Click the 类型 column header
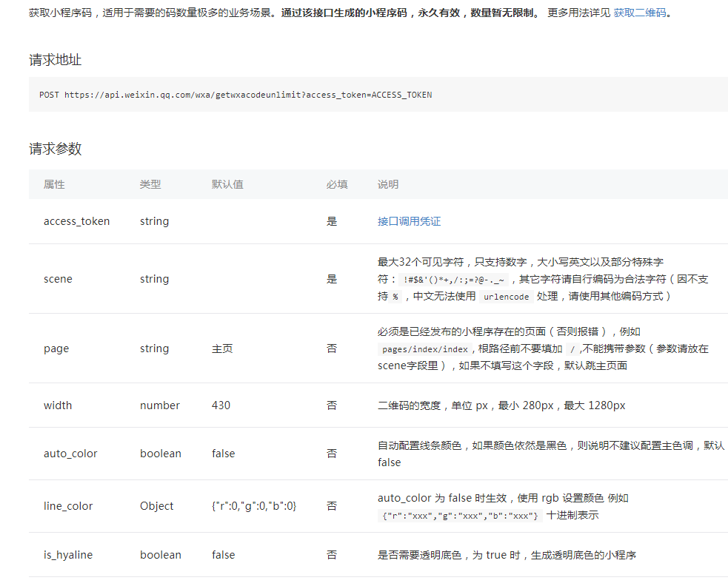 click(150, 185)
